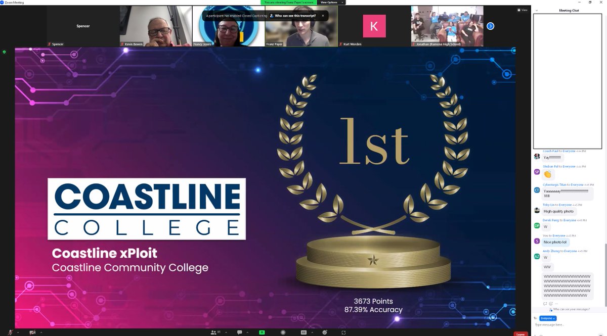Click the long 'WWWW' chat message
This screenshot has width=607, height=336.
(567, 286)
